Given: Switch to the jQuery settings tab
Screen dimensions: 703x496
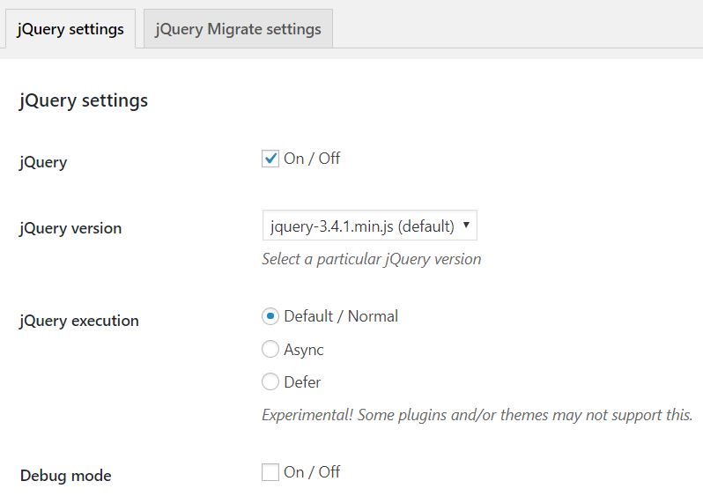Looking at the screenshot, I should (70, 29).
